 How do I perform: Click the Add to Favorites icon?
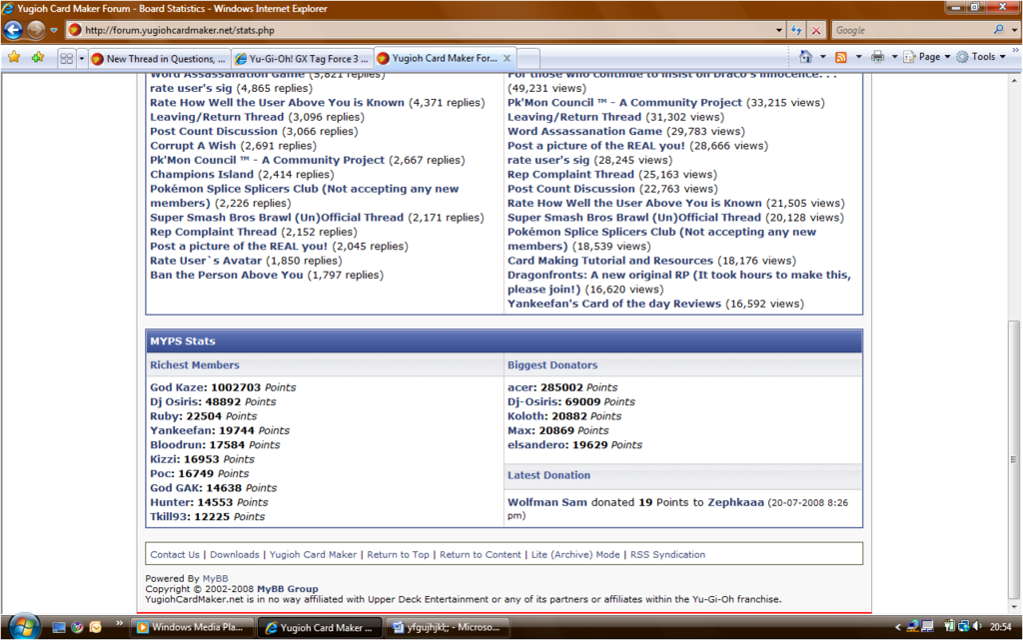point(38,58)
